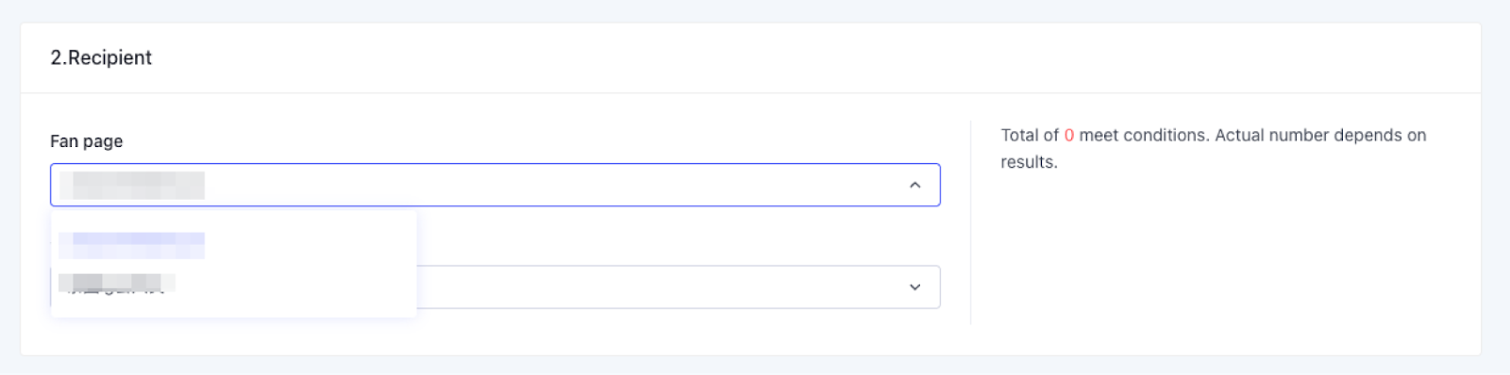Click the empty header area right of 2.Recipient
The image size is (1510, 375).
click(812, 57)
